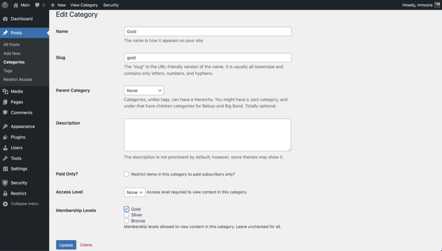Click the plus icon next to New
The width and height of the screenshot is (442, 251).
click(53, 5)
